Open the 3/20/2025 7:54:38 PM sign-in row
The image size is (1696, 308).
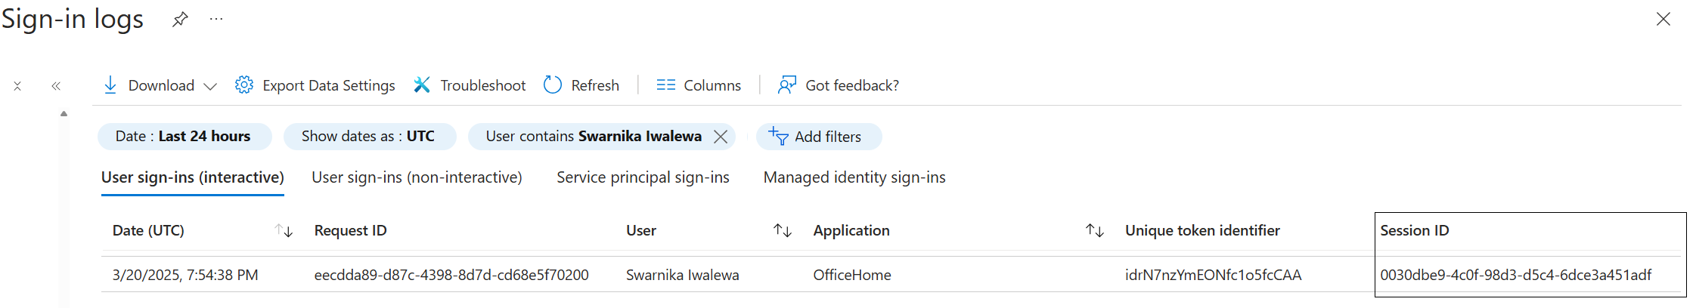(185, 275)
